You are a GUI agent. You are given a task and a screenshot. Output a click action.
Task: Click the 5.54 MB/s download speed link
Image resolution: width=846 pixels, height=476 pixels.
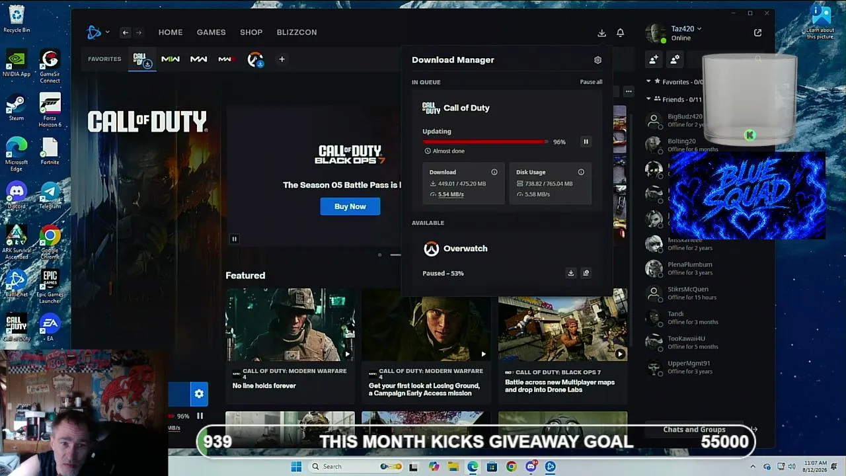(x=451, y=194)
